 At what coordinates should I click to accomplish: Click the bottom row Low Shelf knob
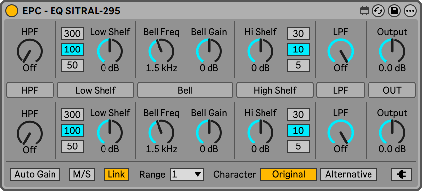[x=110, y=132]
